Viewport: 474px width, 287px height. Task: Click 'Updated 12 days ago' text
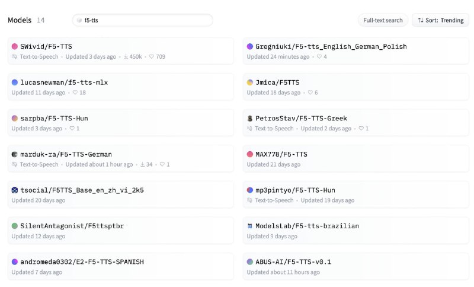pos(39,236)
